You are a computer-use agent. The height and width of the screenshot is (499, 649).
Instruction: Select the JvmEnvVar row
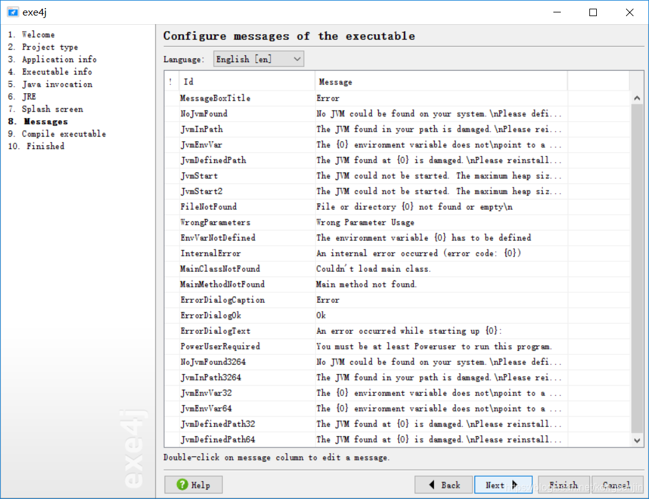(x=397, y=145)
